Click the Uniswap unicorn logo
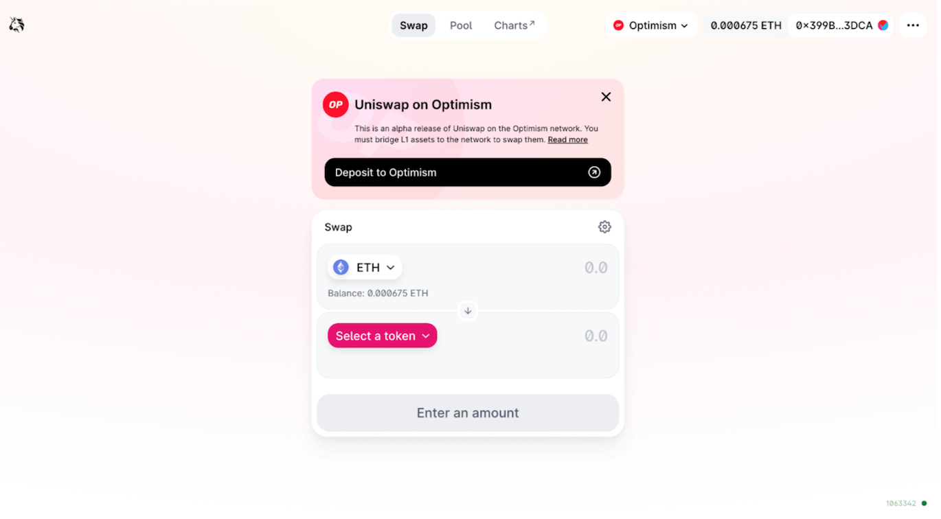Image resolution: width=941 pixels, height=519 pixels. (16, 25)
